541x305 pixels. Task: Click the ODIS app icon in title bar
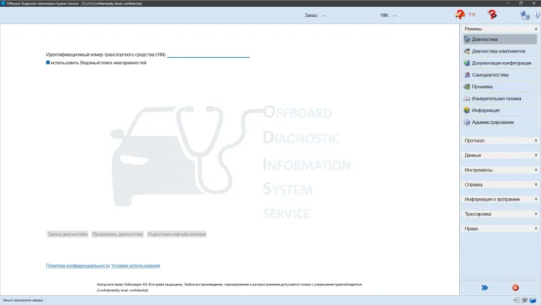pyautogui.click(x=3, y=3)
